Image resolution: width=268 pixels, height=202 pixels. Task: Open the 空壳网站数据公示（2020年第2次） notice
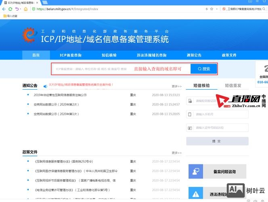56,105
